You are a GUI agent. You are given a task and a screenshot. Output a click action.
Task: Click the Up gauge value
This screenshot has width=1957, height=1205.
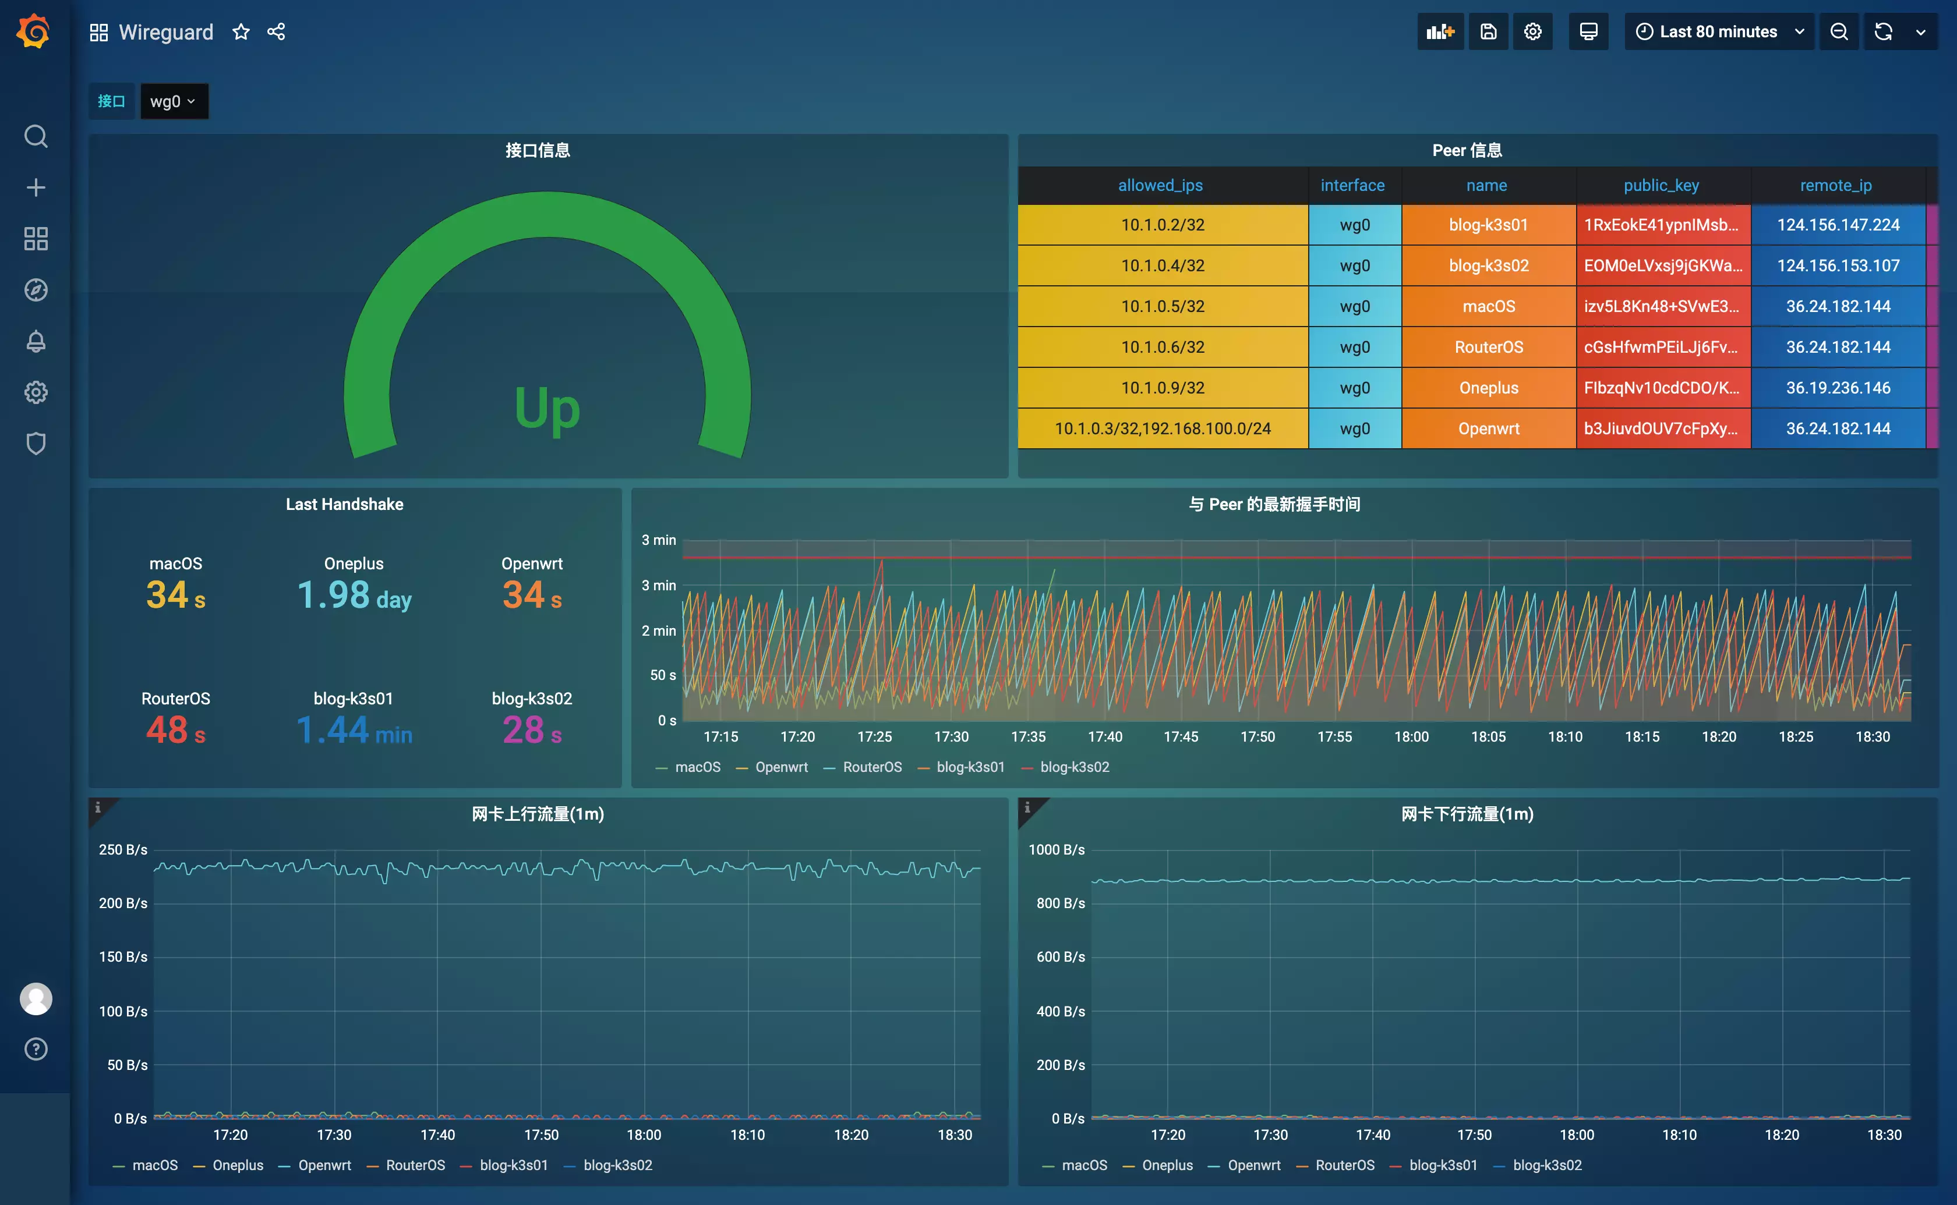point(547,409)
